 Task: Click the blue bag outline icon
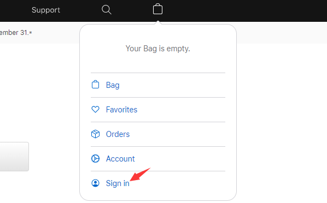(95, 85)
